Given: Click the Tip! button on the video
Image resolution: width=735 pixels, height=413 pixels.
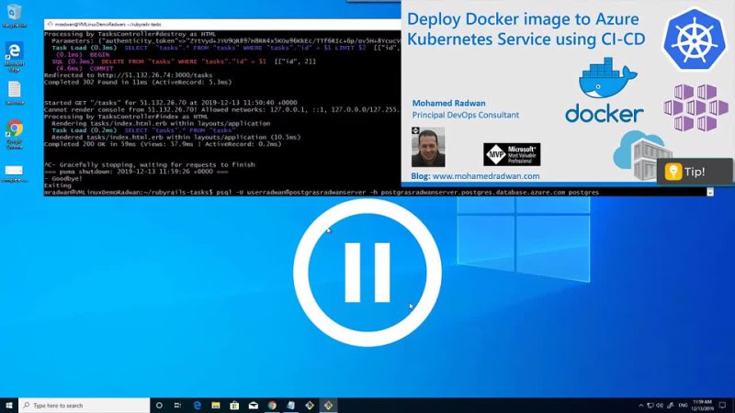Looking at the screenshot, I should point(695,172).
